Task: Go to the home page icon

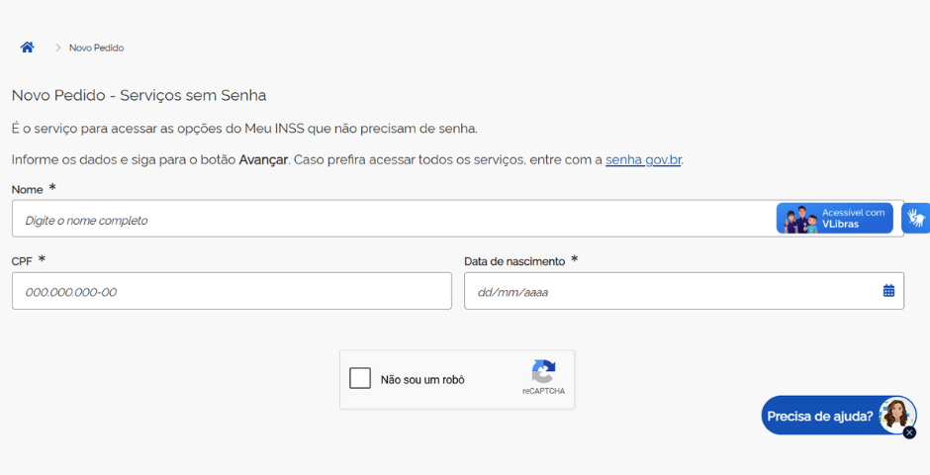Action: [x=28, y=47]
